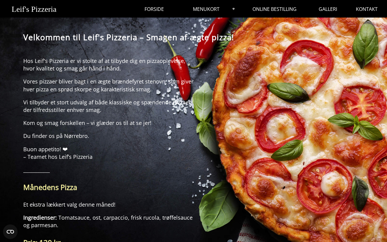Click the Leif's Pizzeria site logo

[x=34, y=9]
